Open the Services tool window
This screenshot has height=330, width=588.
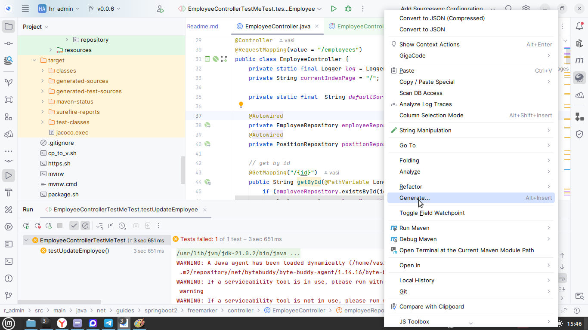(x=8, y=227)
